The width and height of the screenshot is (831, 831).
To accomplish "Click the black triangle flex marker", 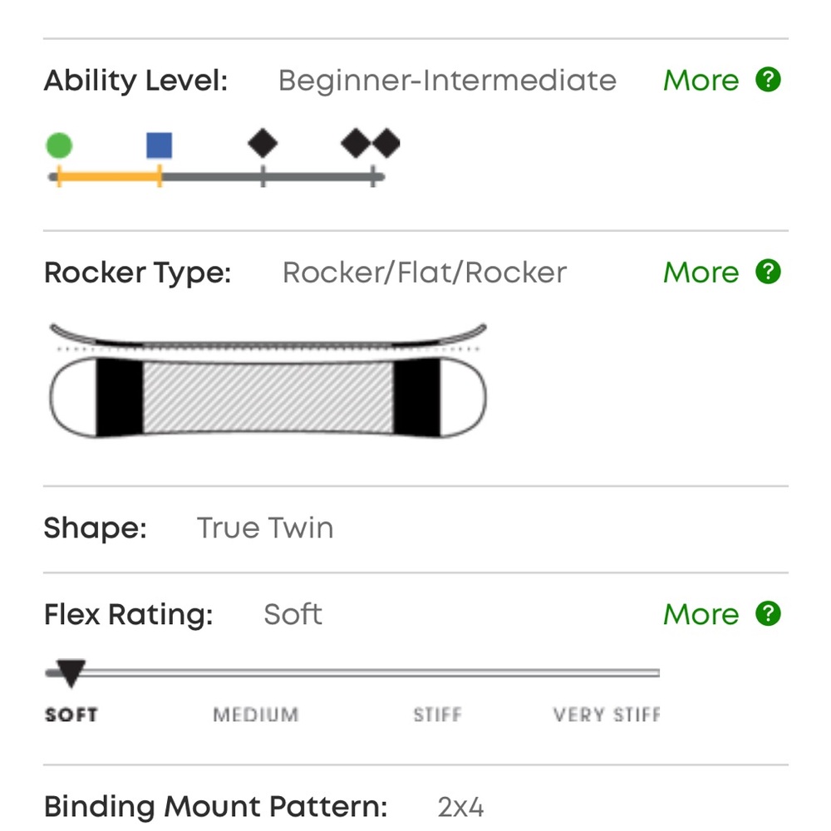I will pyautogui.click(x=71, y=673).
